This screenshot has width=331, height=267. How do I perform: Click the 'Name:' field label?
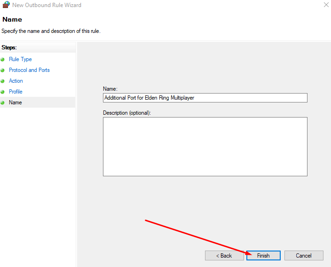pos(110,89)
